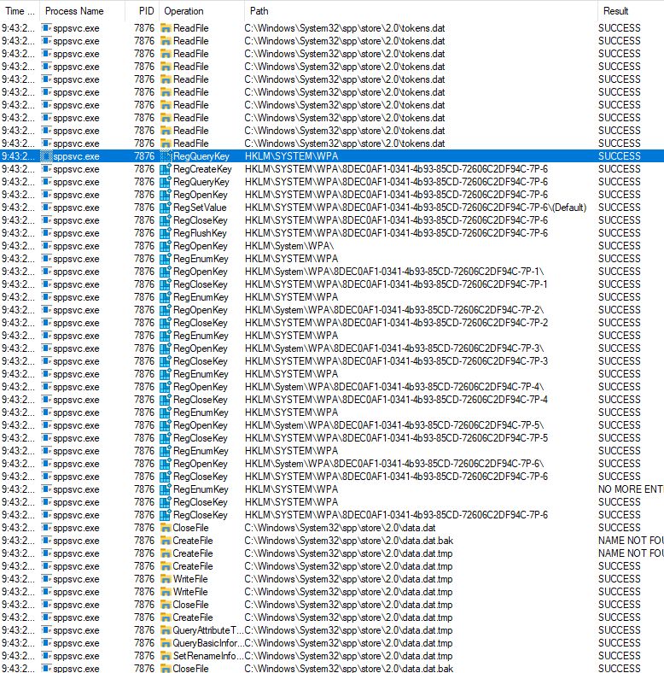The image size is (664, 673).
Task: Click the Operation column header
Action: (x=183, y=11)
